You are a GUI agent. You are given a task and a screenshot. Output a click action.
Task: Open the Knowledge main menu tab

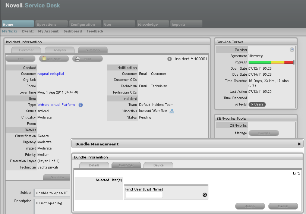(x=152, y=24)
